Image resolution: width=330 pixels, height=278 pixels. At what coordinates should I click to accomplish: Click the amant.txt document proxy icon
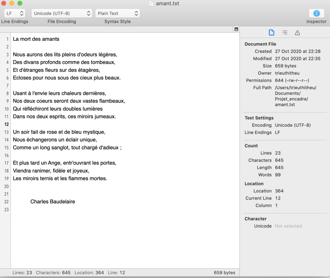(x=151, y=3)
